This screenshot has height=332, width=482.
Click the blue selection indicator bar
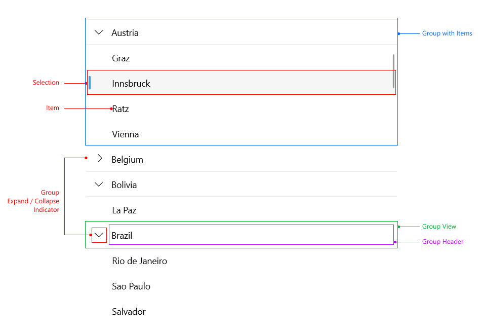(90, 83)
